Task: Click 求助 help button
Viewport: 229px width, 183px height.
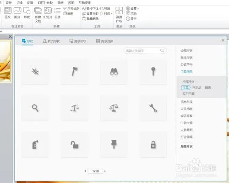Action: click(x=131, y=14)
